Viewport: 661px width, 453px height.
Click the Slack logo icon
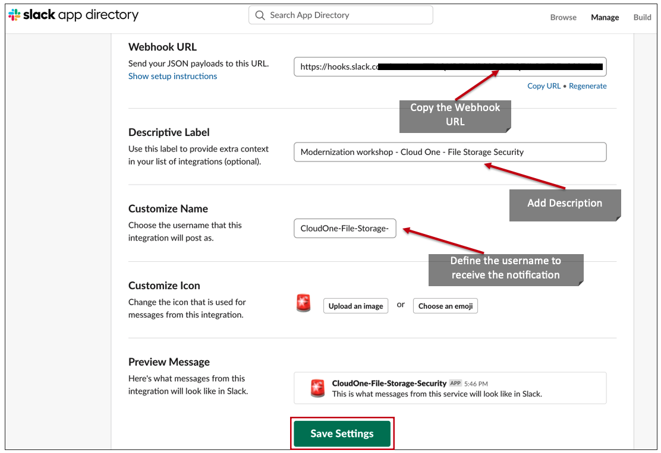pyautogui.click(x=14, y=15)
